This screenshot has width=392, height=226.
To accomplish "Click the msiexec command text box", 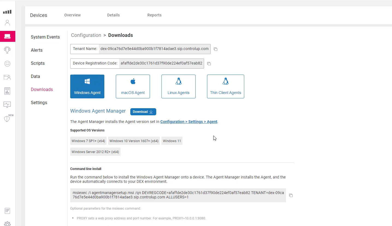I will (x=178, y=195).
